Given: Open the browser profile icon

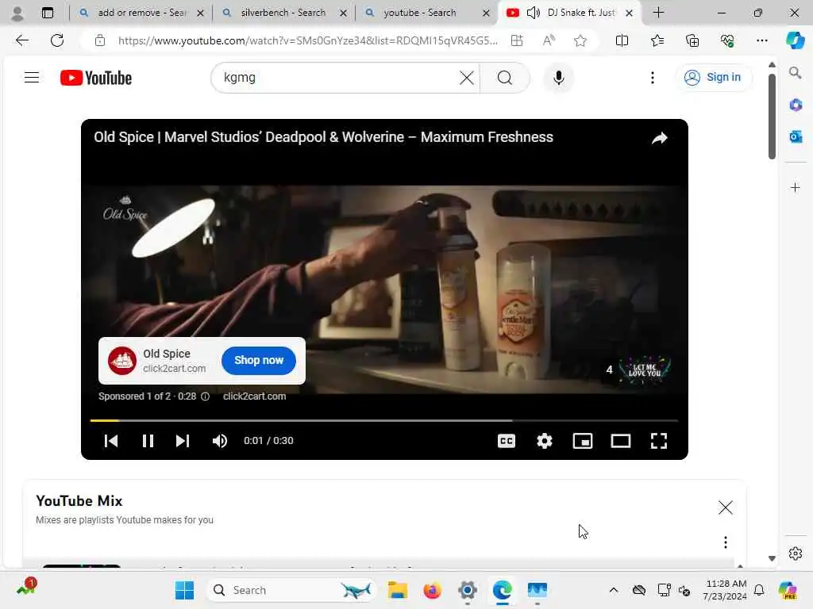Looking at the screenshot, I should point(17,13).
